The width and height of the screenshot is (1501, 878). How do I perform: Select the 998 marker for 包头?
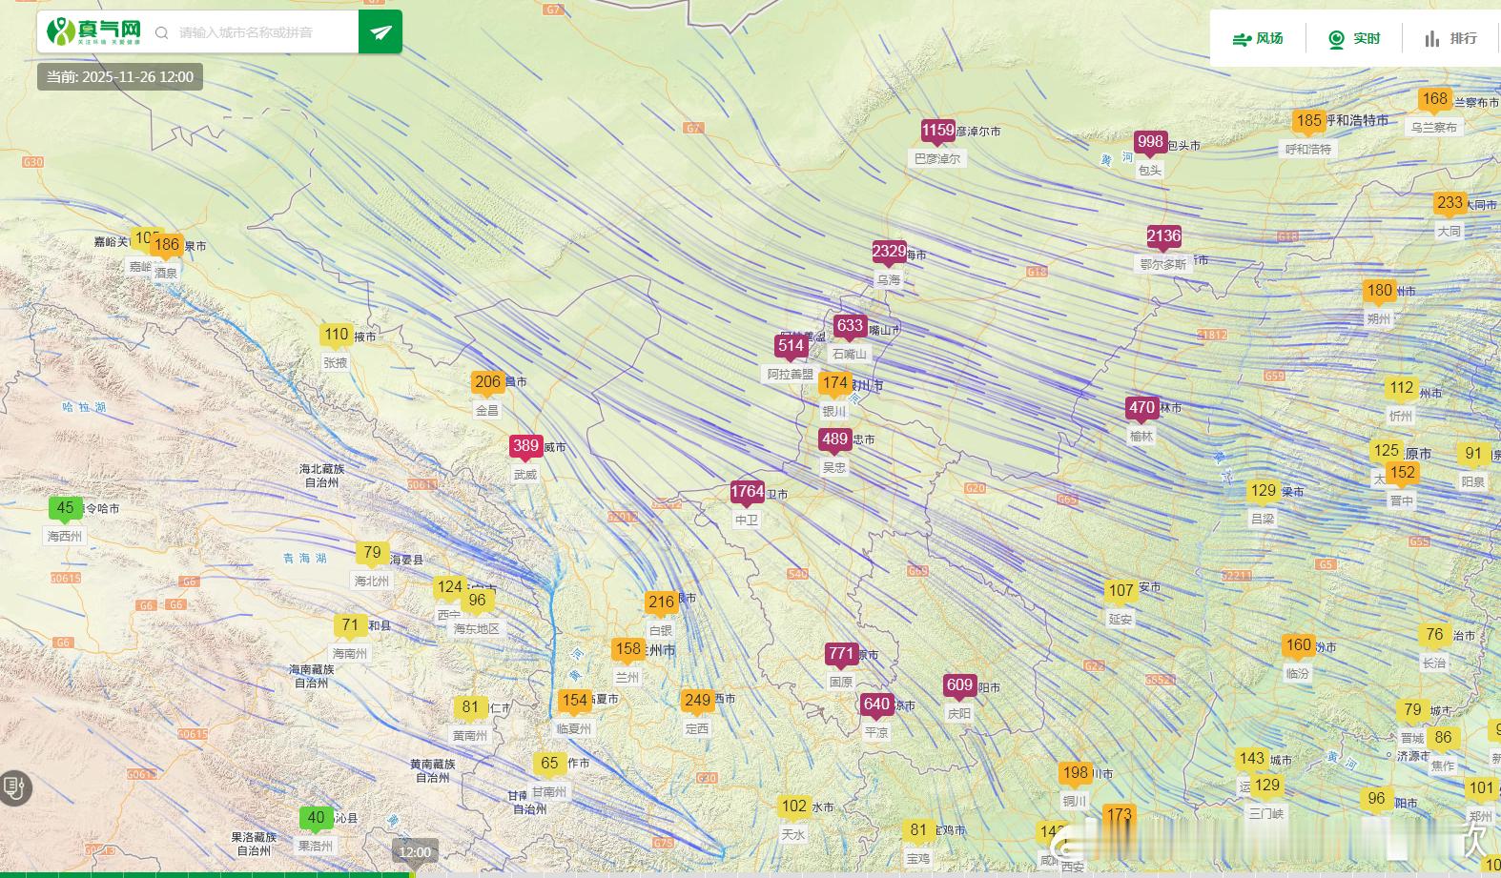[1151, 142]
